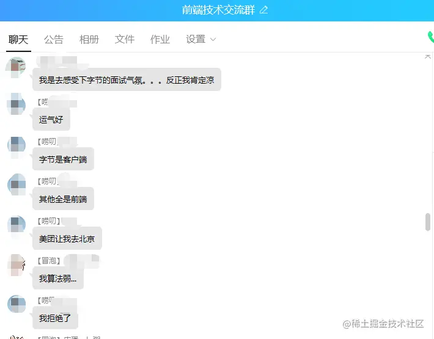Image resolution: width=434 pixels, height=339 pixels.
Task: Click message about 字节的面试气氛
Action: pos(127,79)
